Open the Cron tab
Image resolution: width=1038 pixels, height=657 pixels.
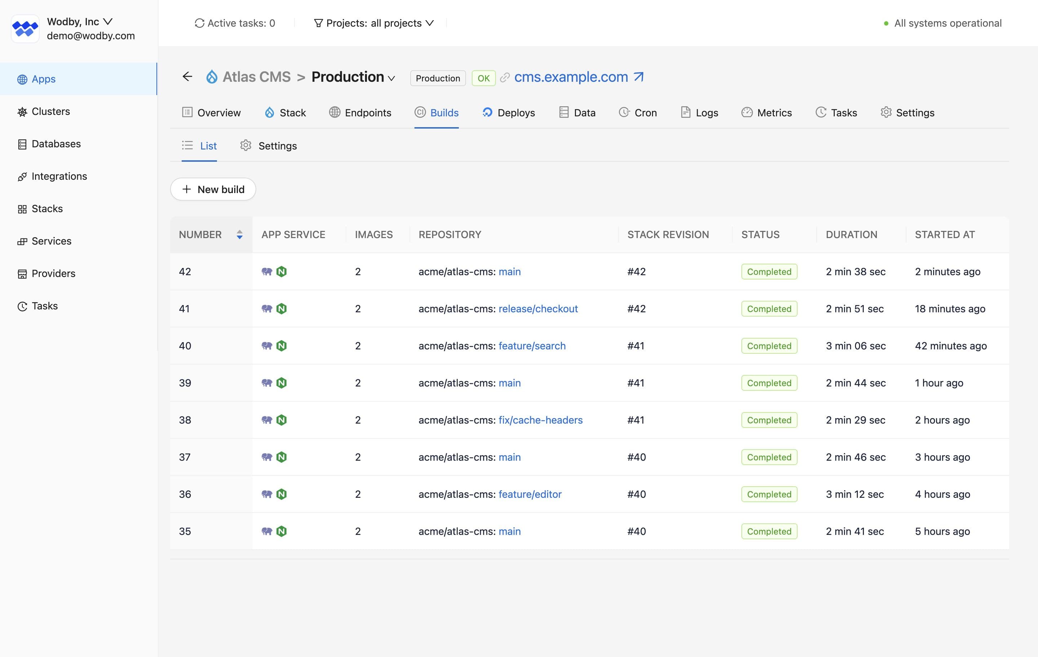[x=638, y=112]
